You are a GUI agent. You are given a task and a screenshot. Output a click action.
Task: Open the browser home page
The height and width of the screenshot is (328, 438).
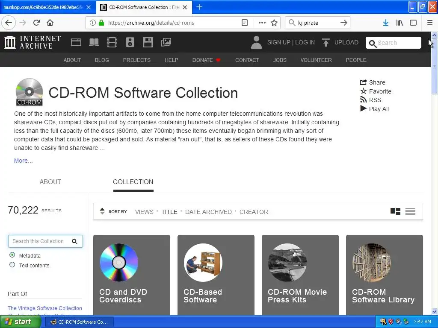click(50, 23)
